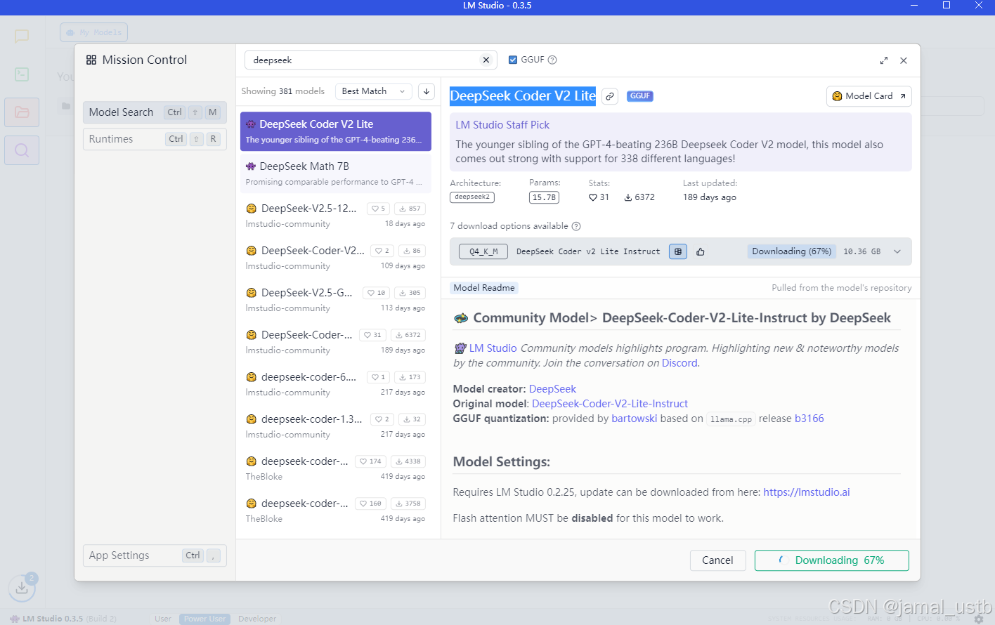Image resolution: width=995 pixels, height=625 pixels.
Task: Clear the deepseek search text with X
Action: click(486, 60)
